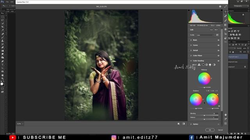Click the Camera Raw panel scrollbar
Image resolution: width=250 pixels, height=140 pixels.
point(221,70)
